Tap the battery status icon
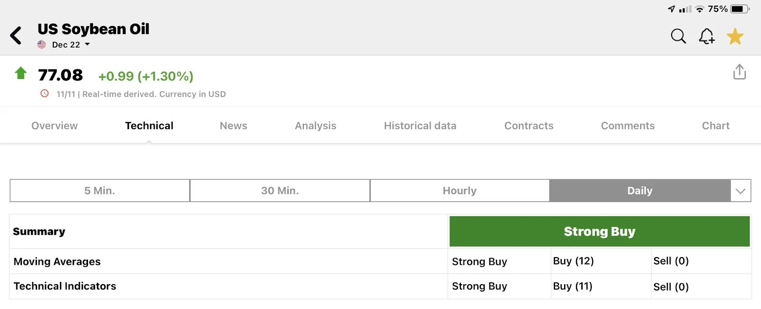 [739, 9]
